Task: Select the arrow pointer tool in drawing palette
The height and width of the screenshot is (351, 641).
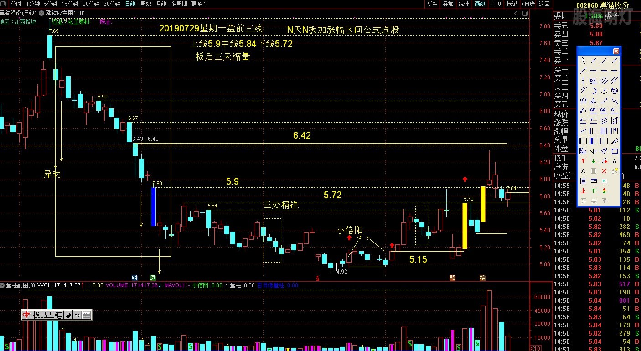Action: (x=584, y=61)
